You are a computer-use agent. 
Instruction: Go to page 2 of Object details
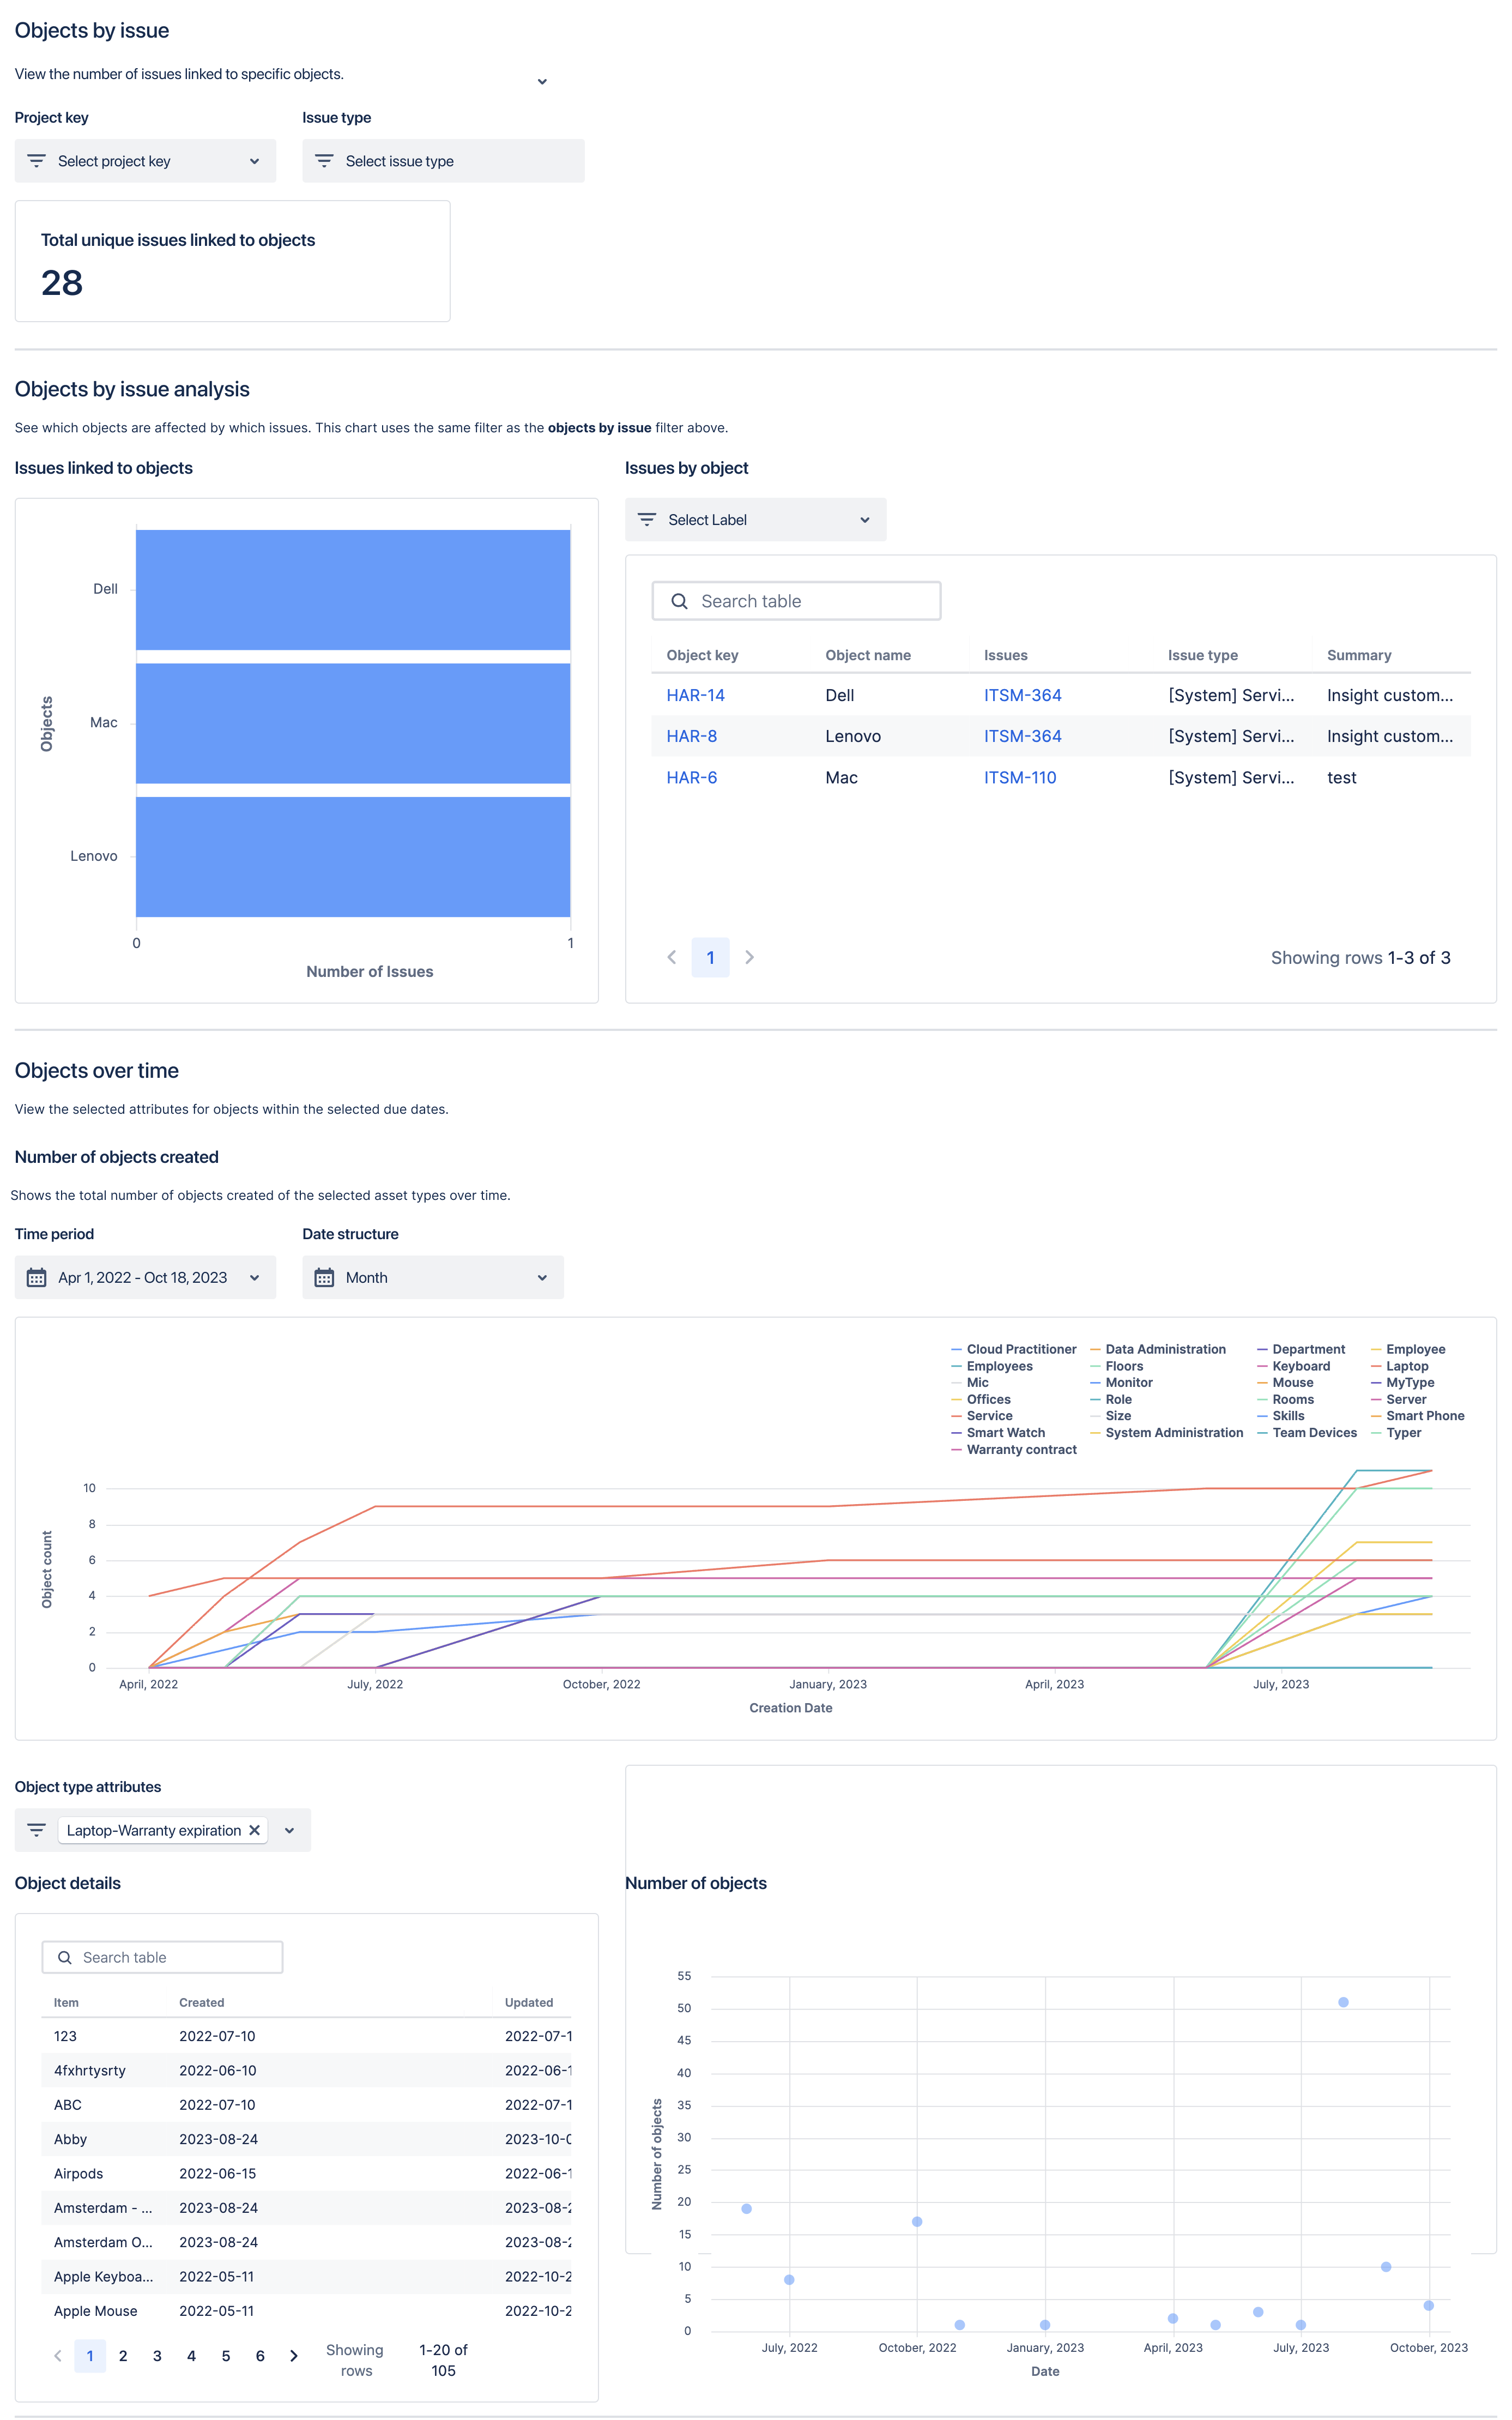[x=123, y=2355]
